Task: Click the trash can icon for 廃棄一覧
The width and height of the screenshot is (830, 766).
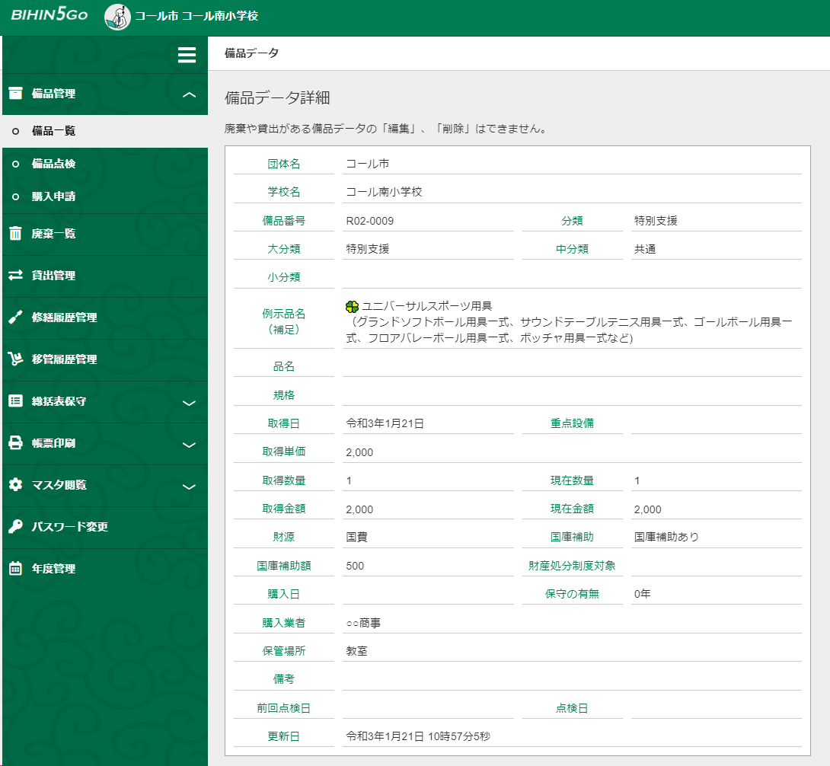Action: tap(15, 234)
